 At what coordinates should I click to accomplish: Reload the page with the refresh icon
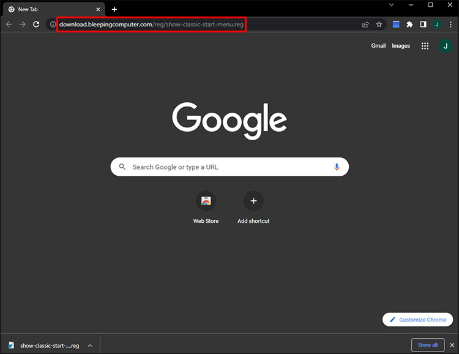[x=36, y=24]
